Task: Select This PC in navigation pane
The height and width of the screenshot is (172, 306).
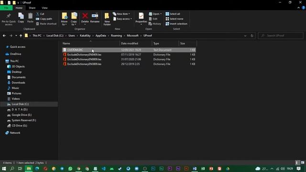Action: tap(12, 61)
